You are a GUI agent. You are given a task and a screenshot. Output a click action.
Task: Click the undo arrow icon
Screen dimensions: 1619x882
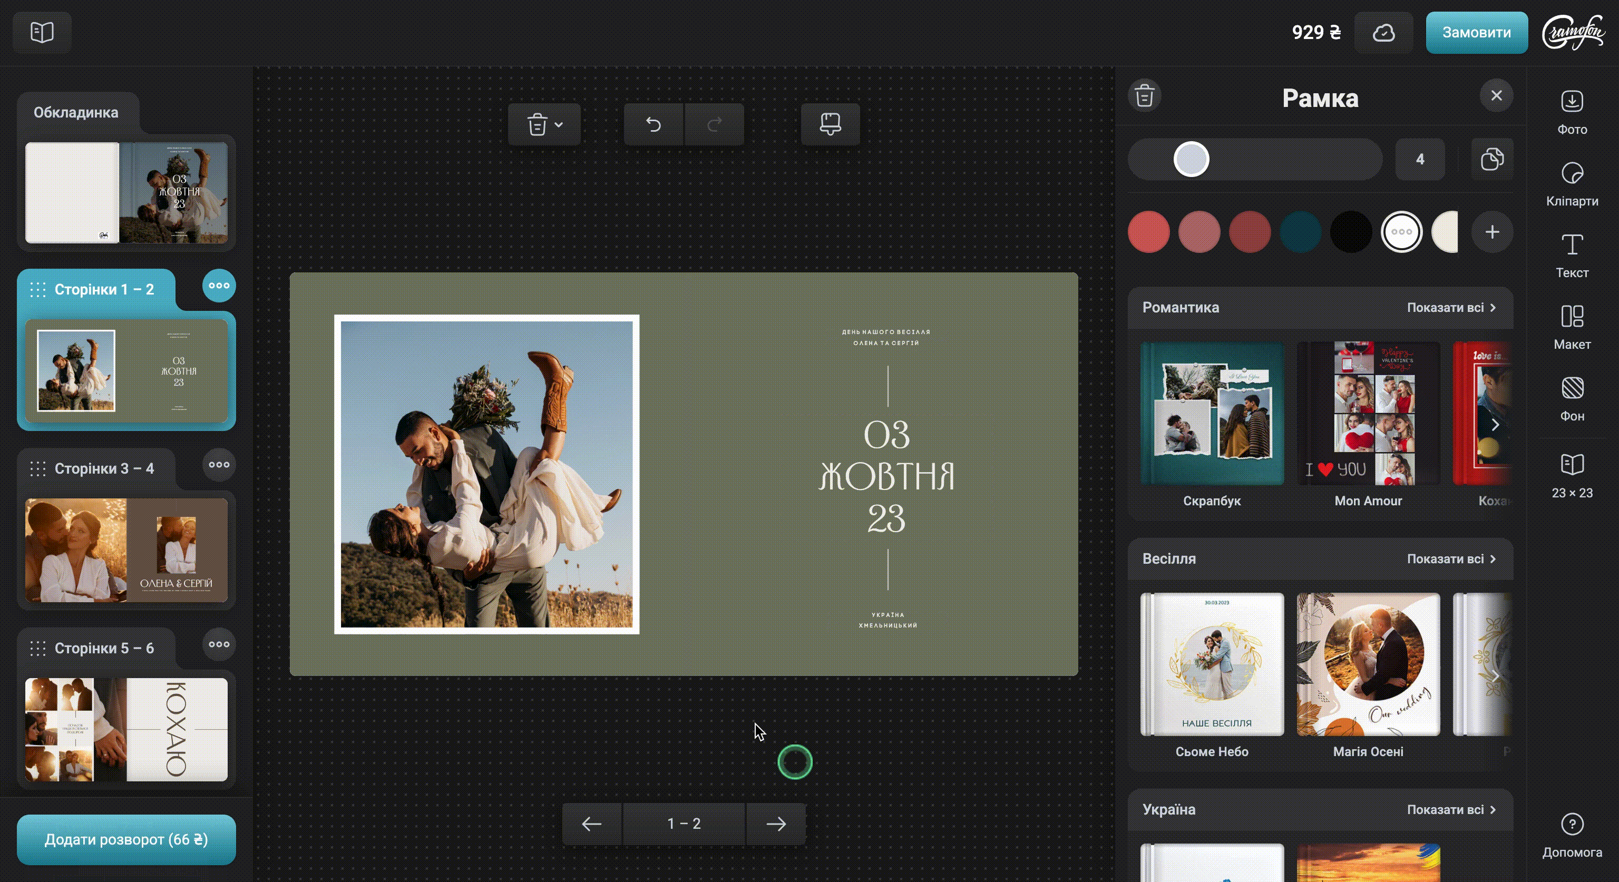coord(653,124)
